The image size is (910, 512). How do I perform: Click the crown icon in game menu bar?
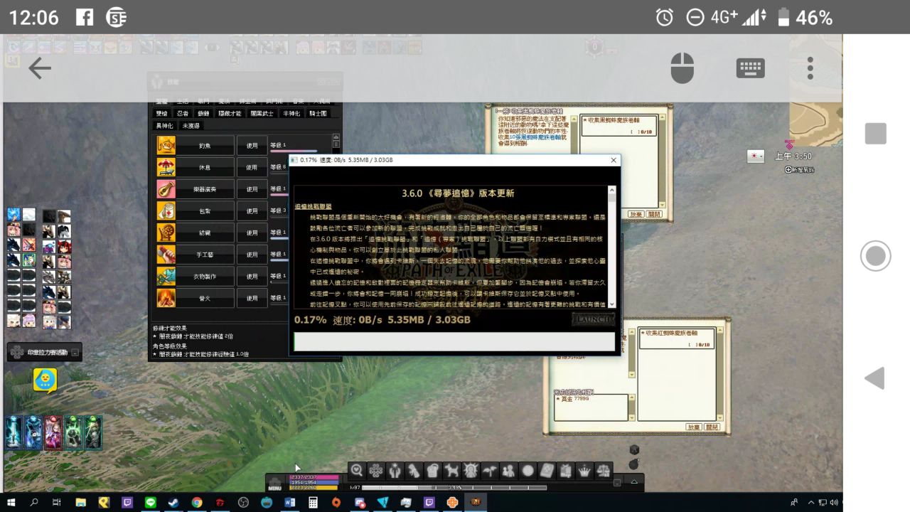[584, 470]
